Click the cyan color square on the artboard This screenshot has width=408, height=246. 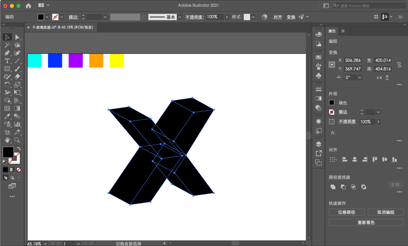click(34, 61)
